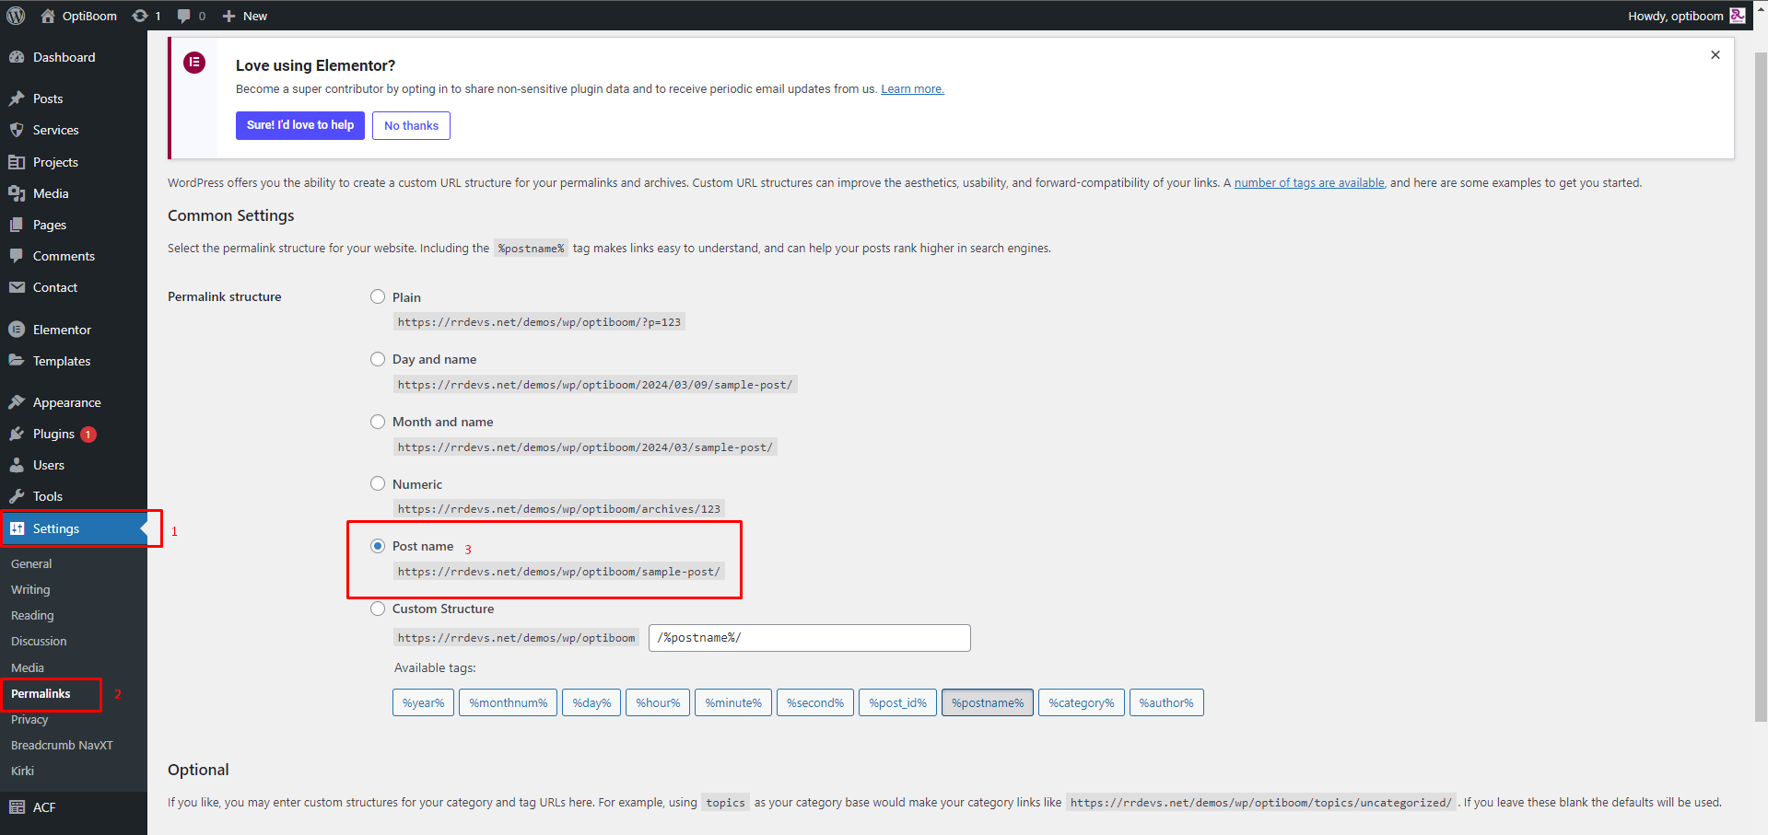Screen dimensions: 1768x835
Task: Click the ACF sidebar icon
Action: coord(17,807)
